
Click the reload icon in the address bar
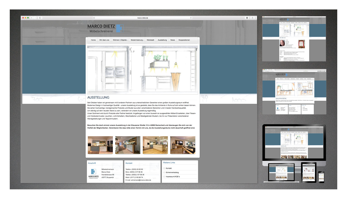pyautogui.click(x=191, y=18)
